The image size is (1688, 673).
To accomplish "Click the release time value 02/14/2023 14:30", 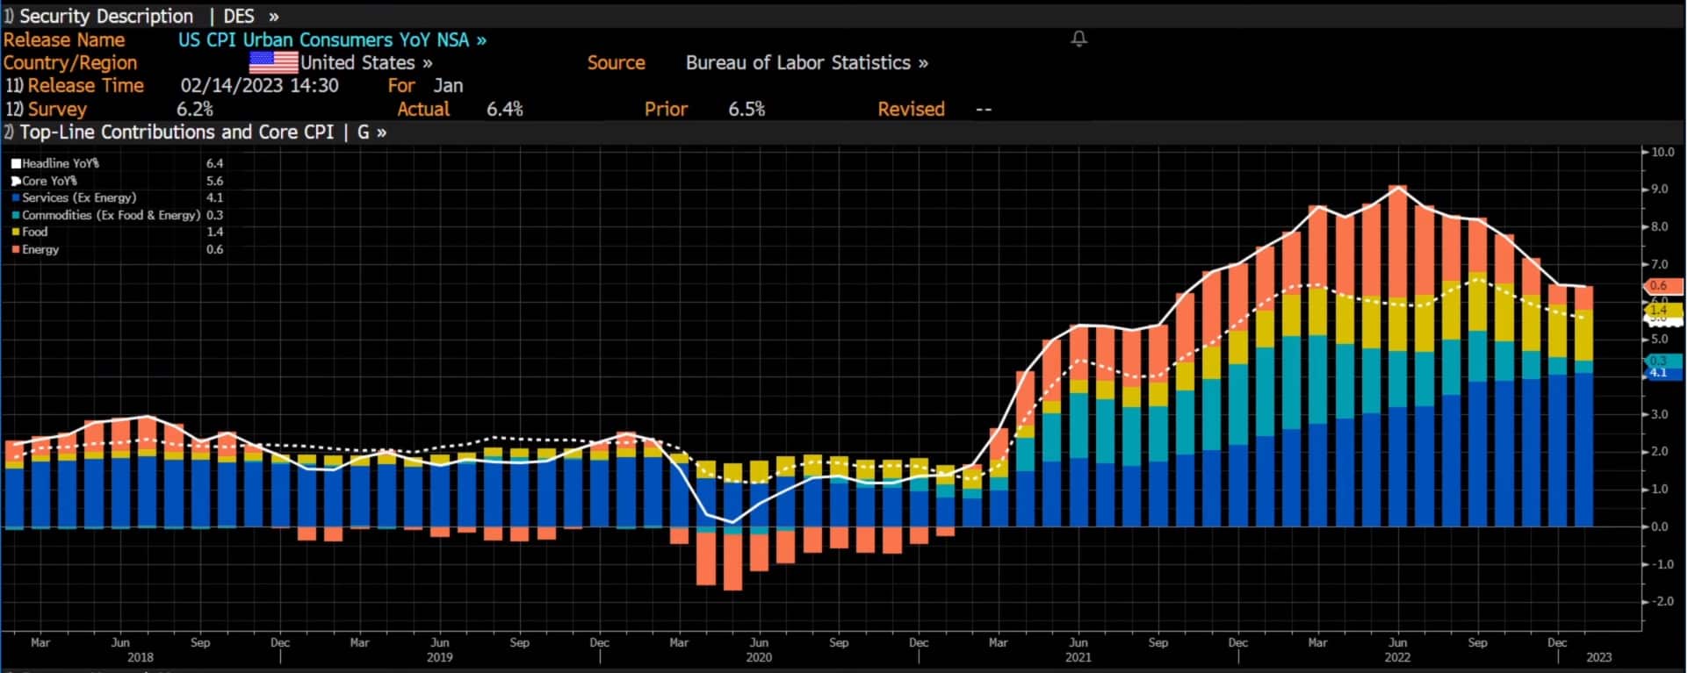I will point(260,85).
